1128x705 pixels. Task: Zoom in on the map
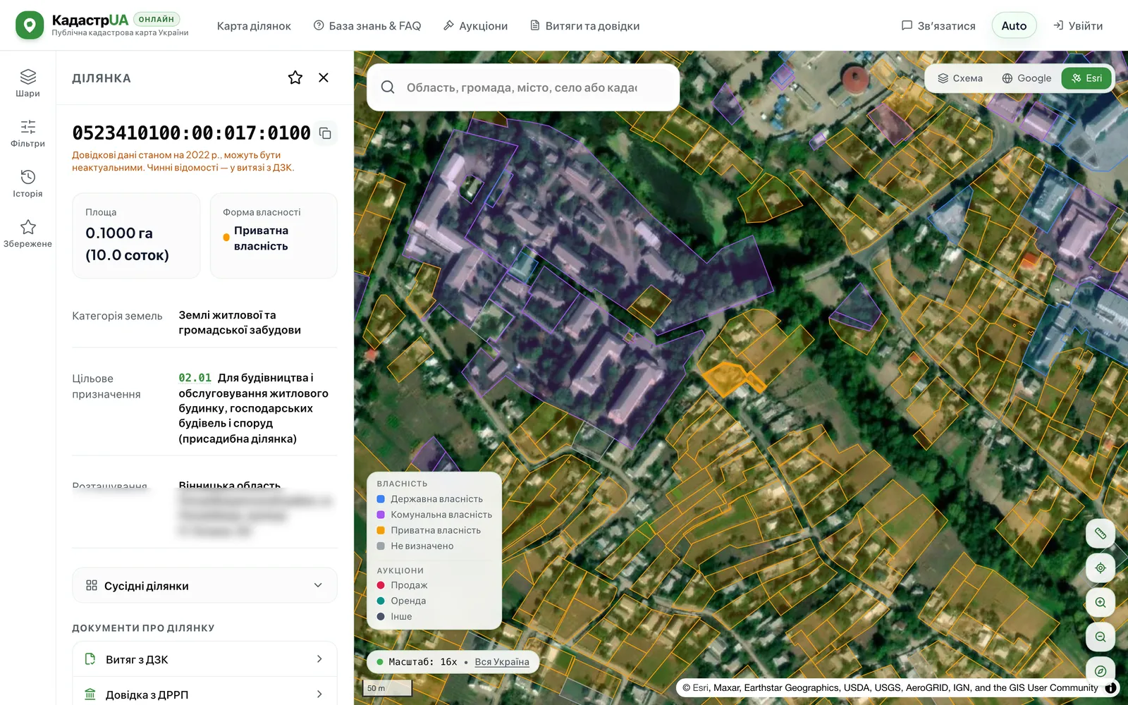[1101, 603]
